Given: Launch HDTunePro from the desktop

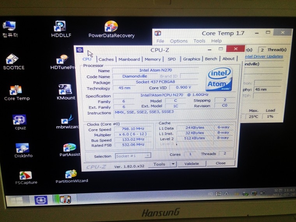Looking at the screenshot, I should pos(62,62).
